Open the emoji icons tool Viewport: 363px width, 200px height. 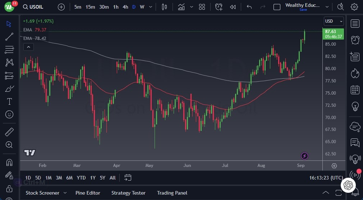tap(9, 114)
